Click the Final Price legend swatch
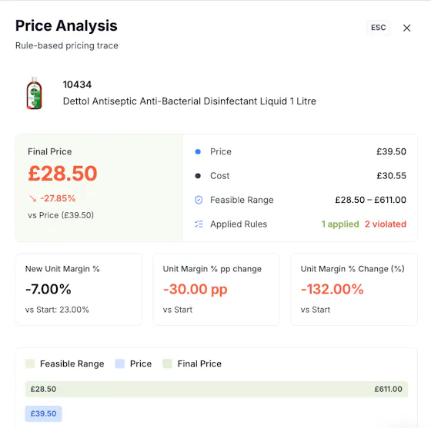The height and width of the screenshot is (428, 431). (x=167, y=363)
